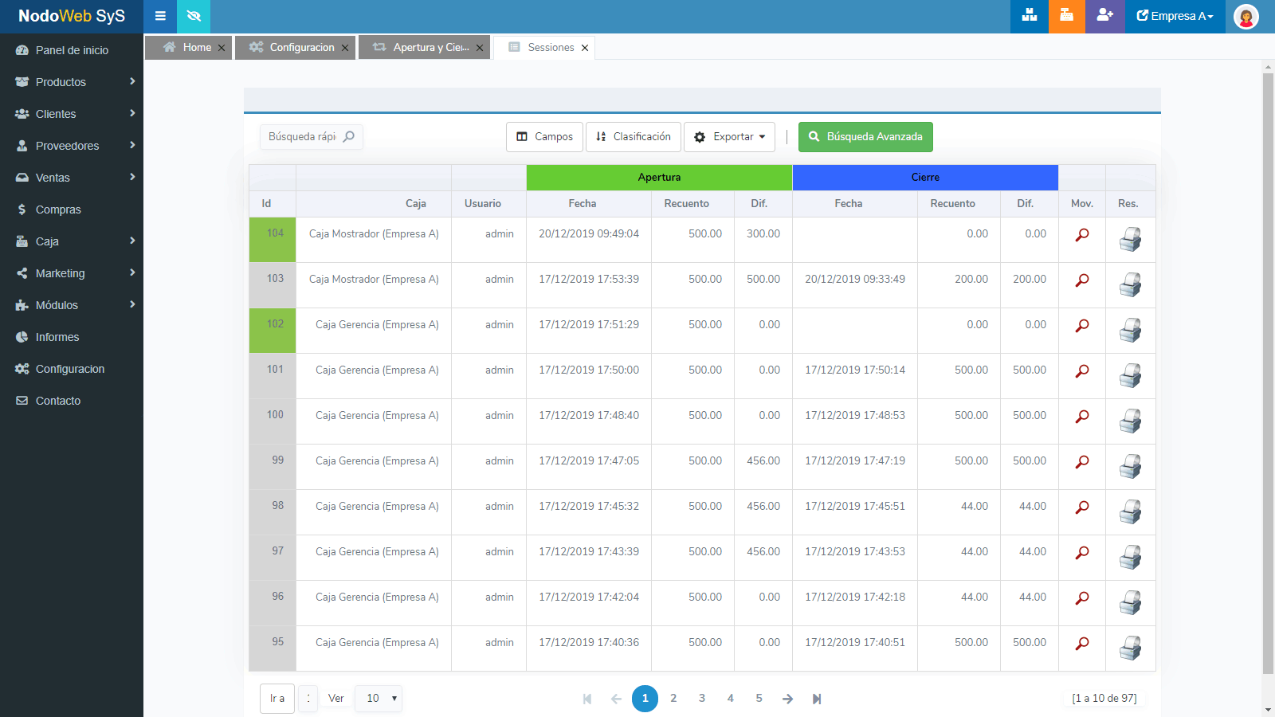
Task: Click the hamburger menu icon in header
Action: (160, 16)
